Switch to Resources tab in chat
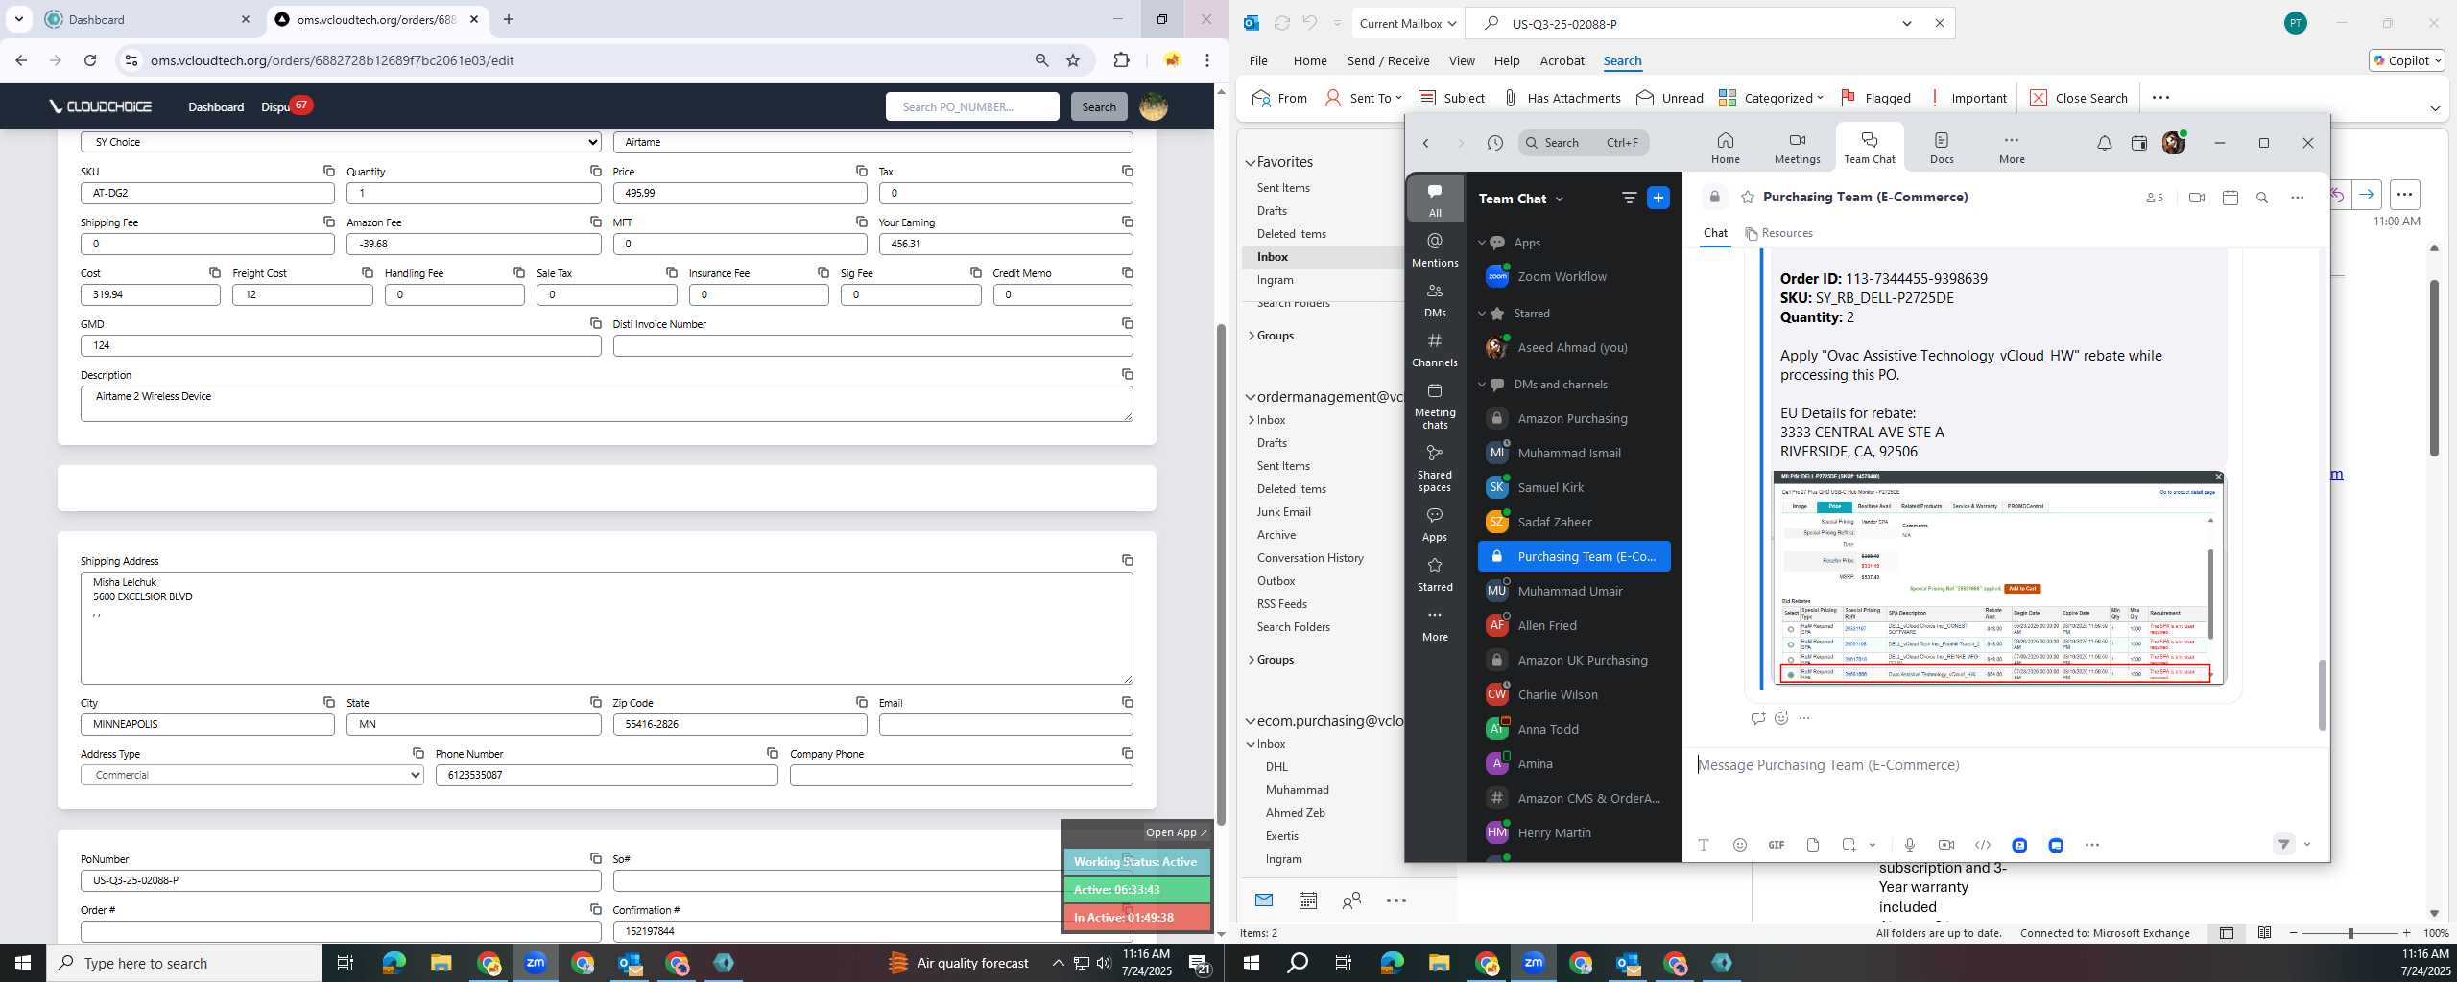The height and width of the screenshot is (982, 2457). tap(1778, 233)
